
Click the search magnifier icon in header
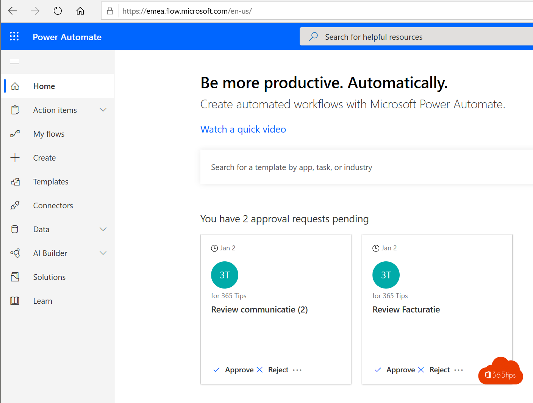pos(313,37)
